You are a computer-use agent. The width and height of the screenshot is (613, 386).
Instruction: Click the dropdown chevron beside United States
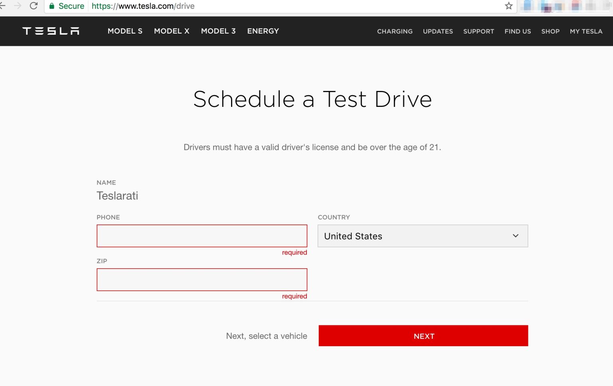click(515, 236)
